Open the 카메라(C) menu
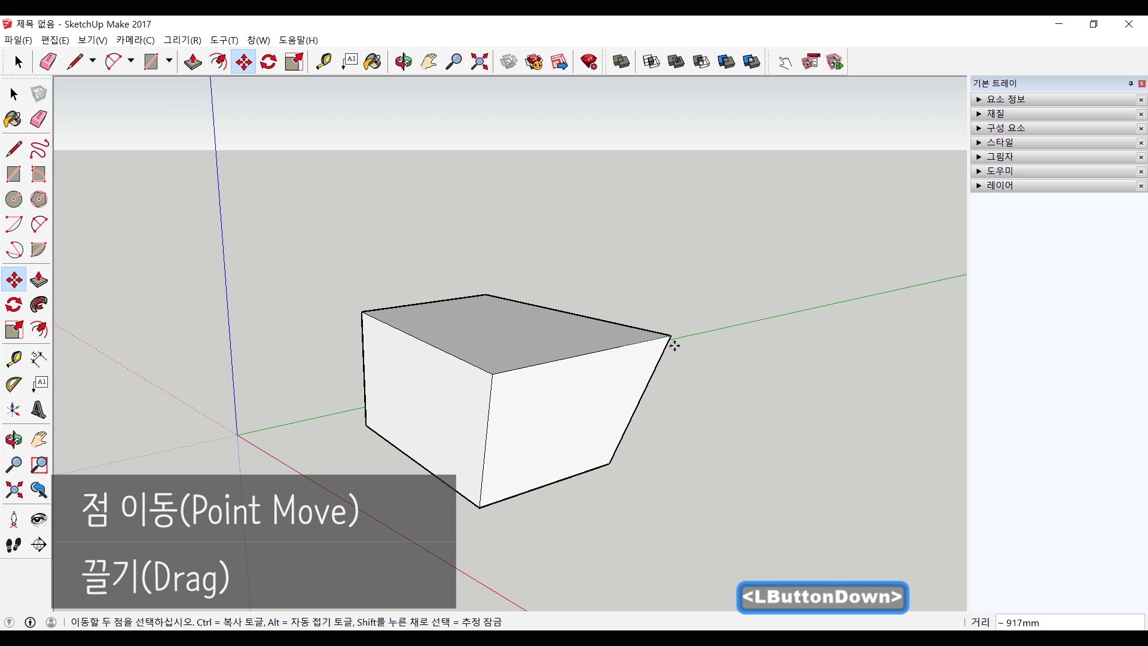Image resolution: width=1148 pixels, height=646 pixels. [135, 40]
